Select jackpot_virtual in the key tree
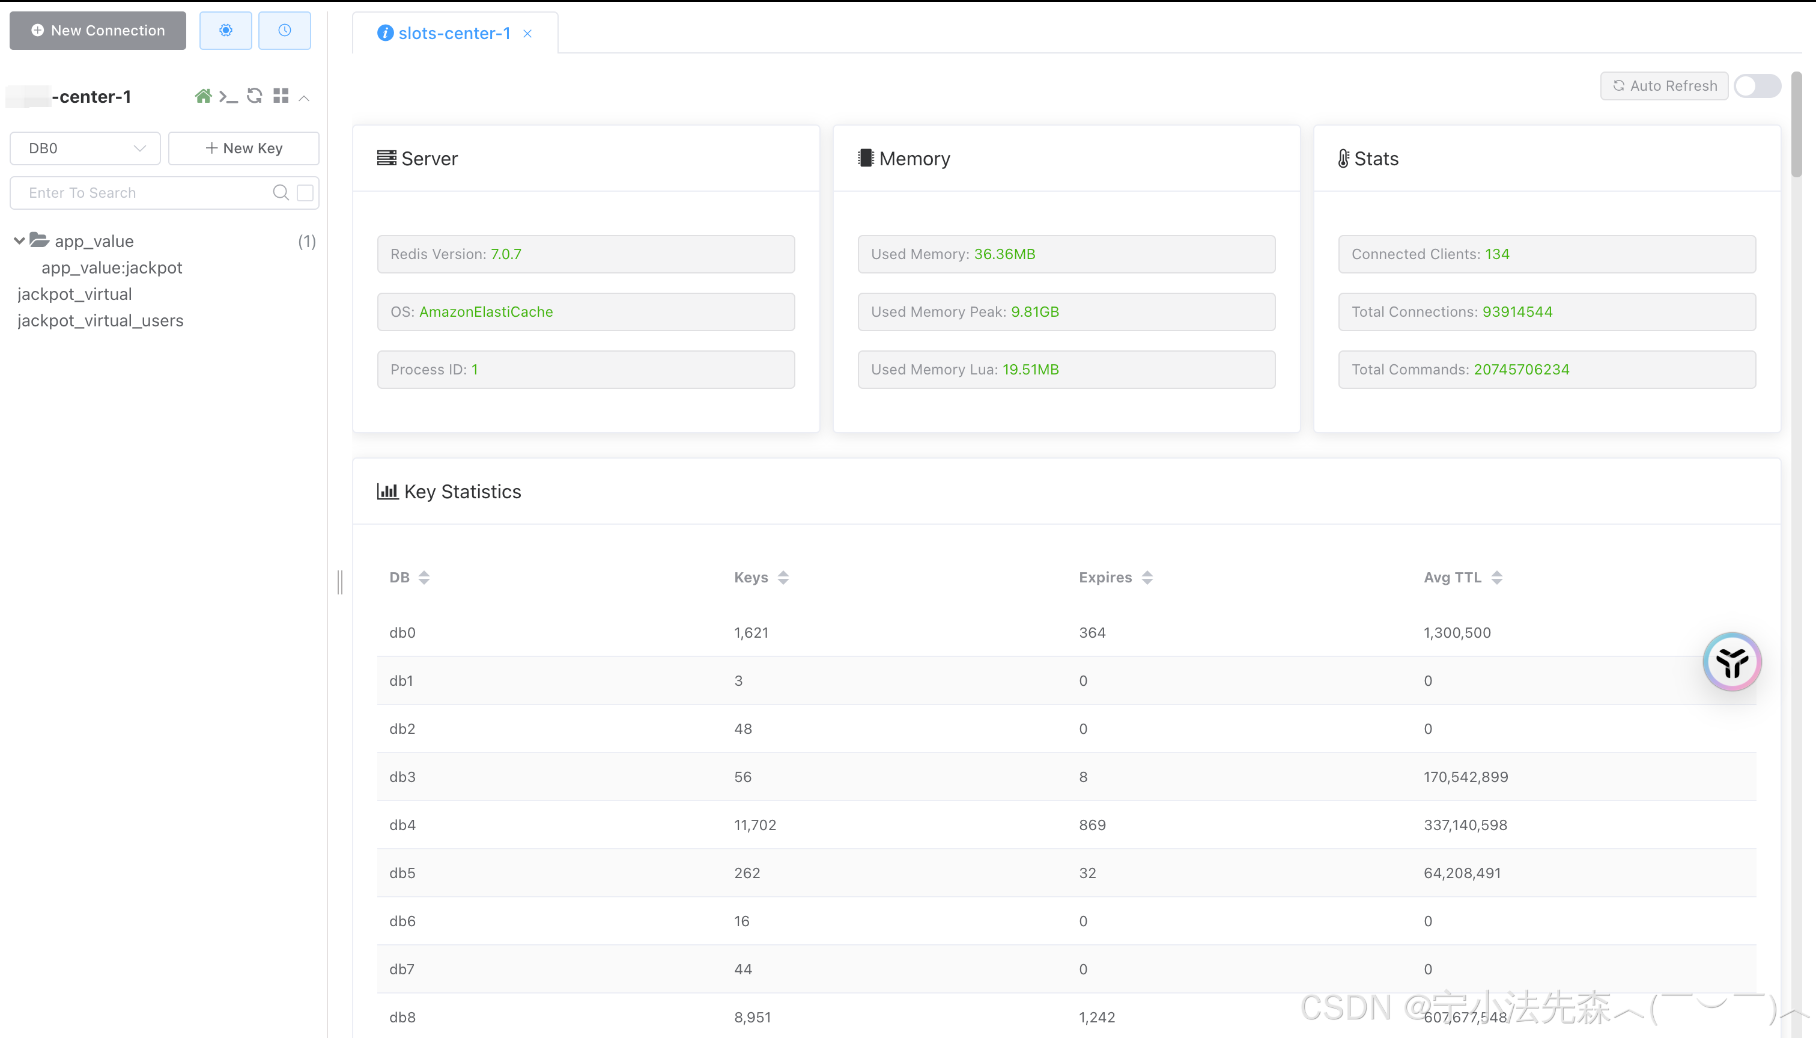The height and width of the screenshot is (1038, 1816). pos(75,294)
